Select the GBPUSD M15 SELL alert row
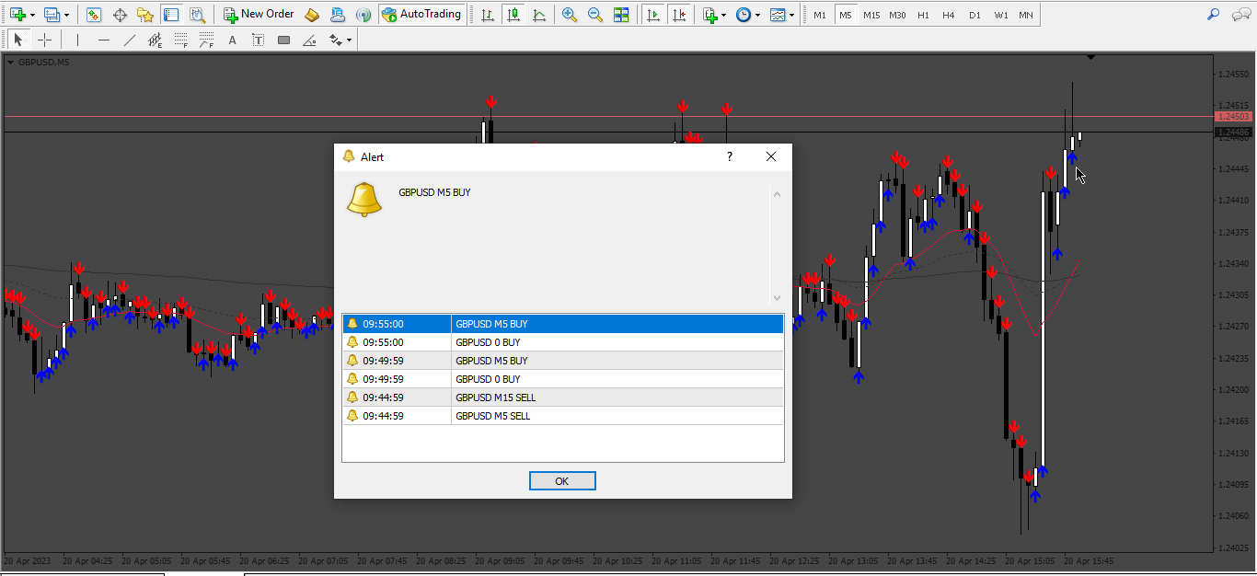1257x576 pixels. pyautogui.click(x=562, y=397)
